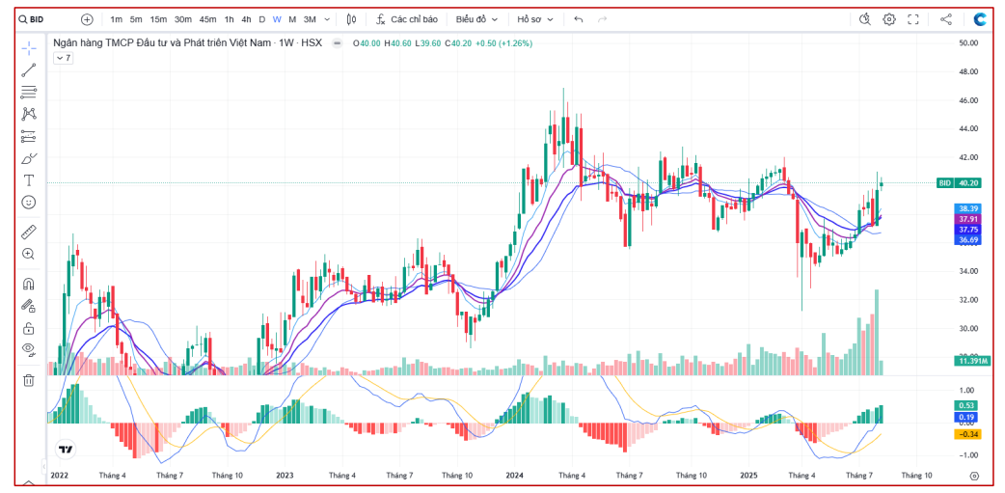Click the chart title Ngân hàng TMCP
Image resolution: width=1005 pixels, height=493 pixels.
click(187, 43)
